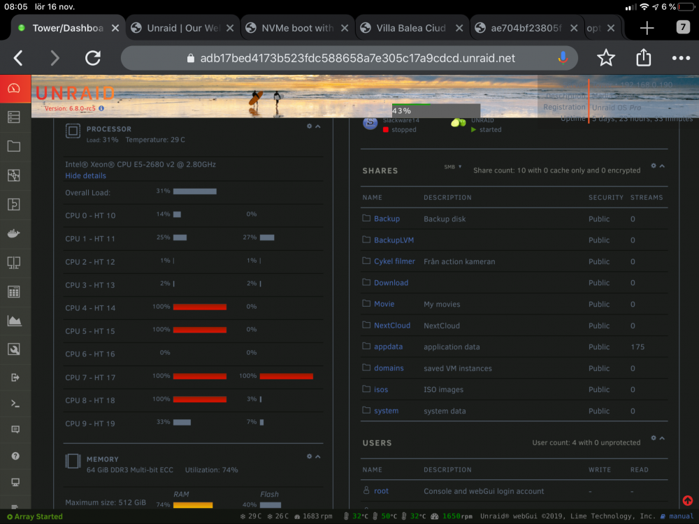The width and height of the screenshot is (699, 524).
Task: Open browser three-dot menu
Action: pyautogui.click(x=681, y=58)
